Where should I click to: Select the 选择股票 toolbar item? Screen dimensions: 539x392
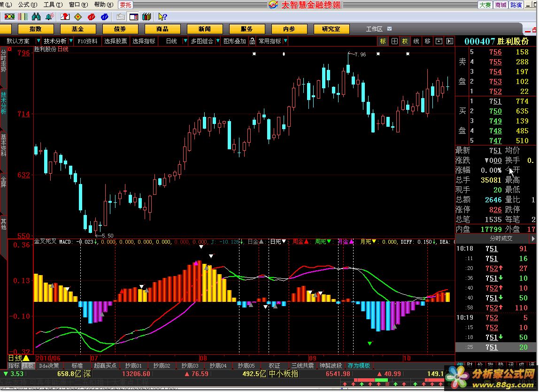click(115, 41)
